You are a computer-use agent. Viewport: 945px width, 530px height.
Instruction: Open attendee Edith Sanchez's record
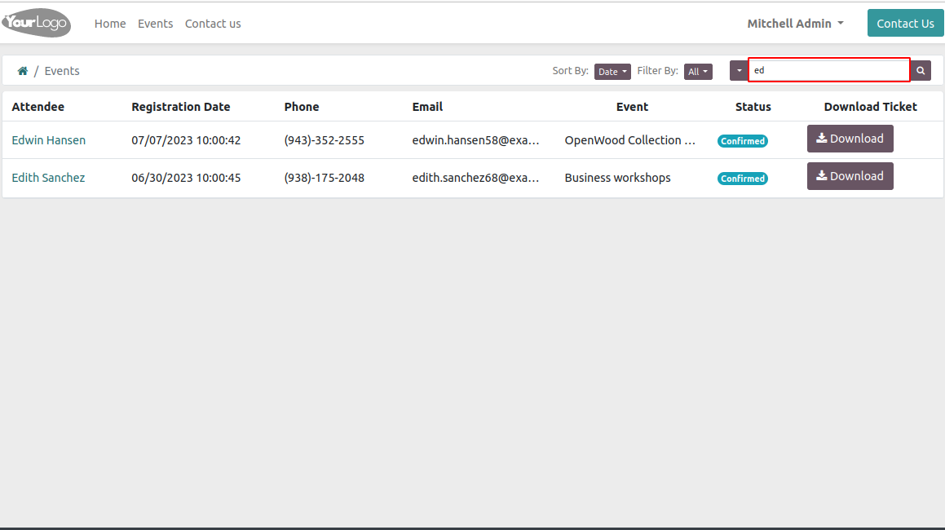click(x=48, y=178)
